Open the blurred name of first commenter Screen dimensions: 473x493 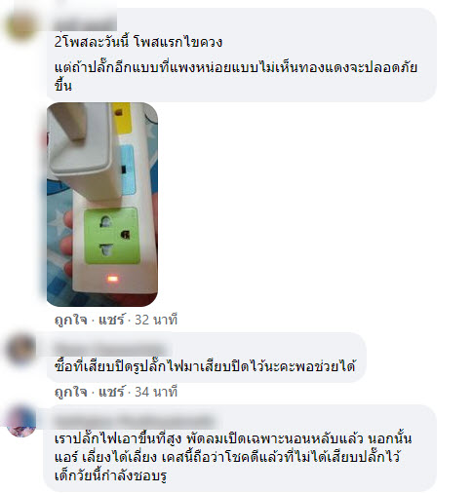point(85,24)
